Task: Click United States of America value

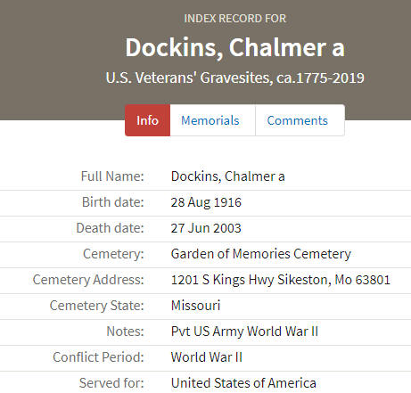Action: pyautogui.click(x=243, y=383)
